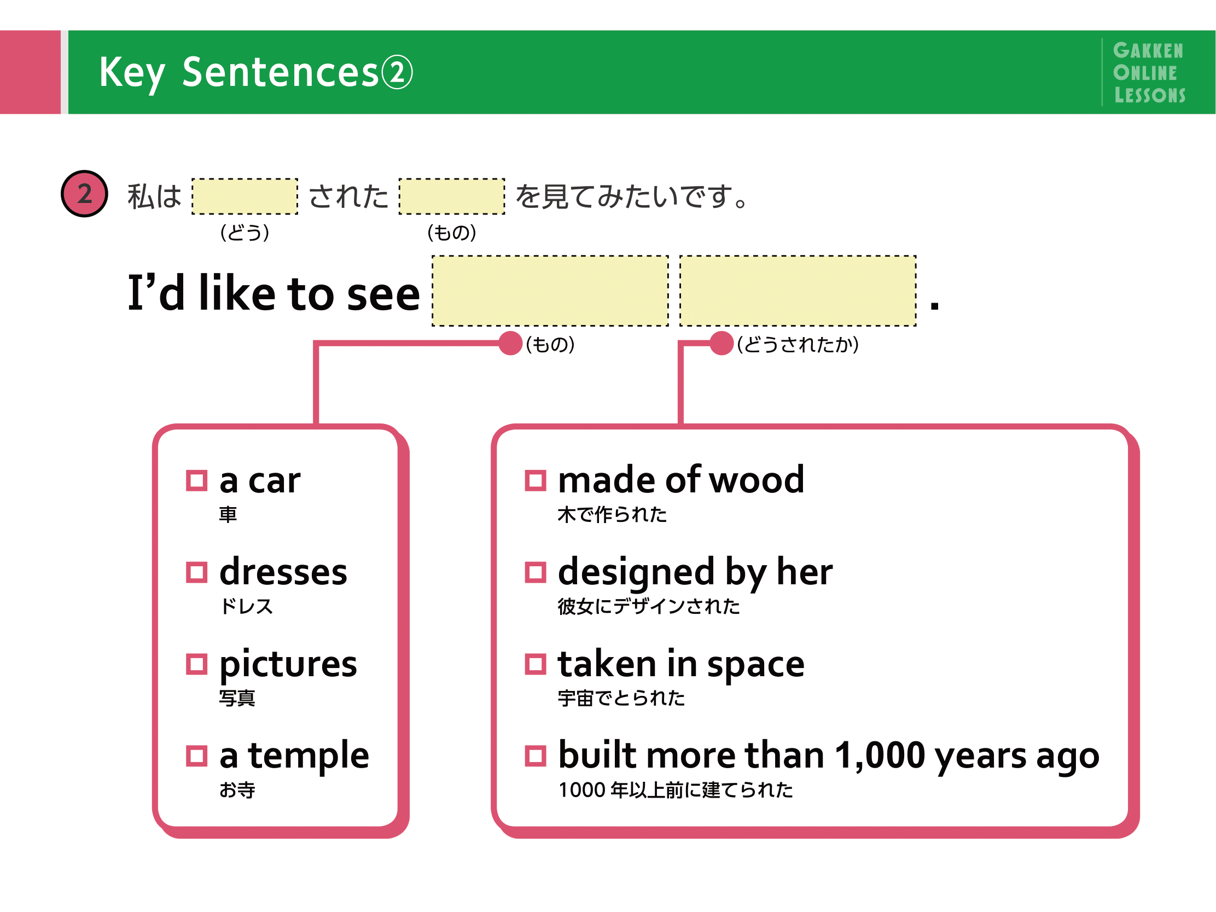Mark the 'a temple' checkbox
This screenshot has height=912, width=1216.
pyautogui.click(x=196, y=756)
